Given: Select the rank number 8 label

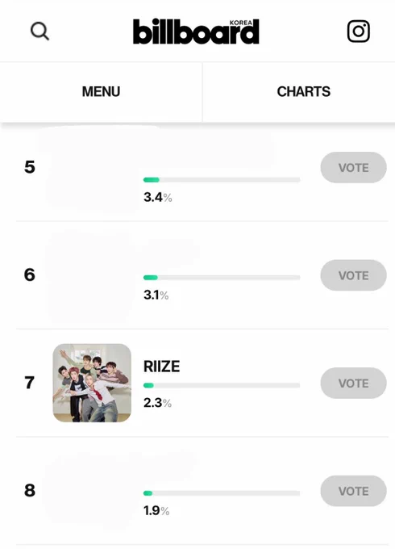Looking at the screenshot, I should [x=29, y=491].
